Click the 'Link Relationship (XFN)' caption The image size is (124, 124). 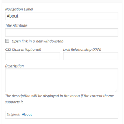82,49
